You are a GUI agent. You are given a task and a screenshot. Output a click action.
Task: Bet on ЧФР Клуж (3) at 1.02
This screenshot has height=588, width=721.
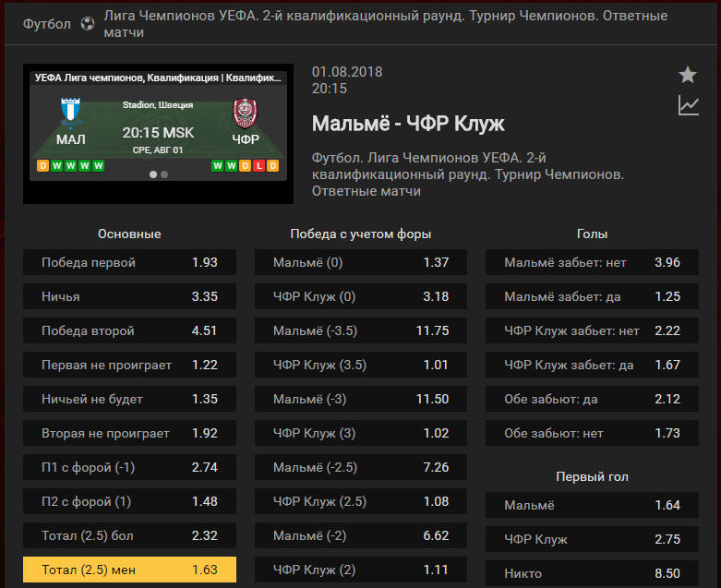[361, 433]
